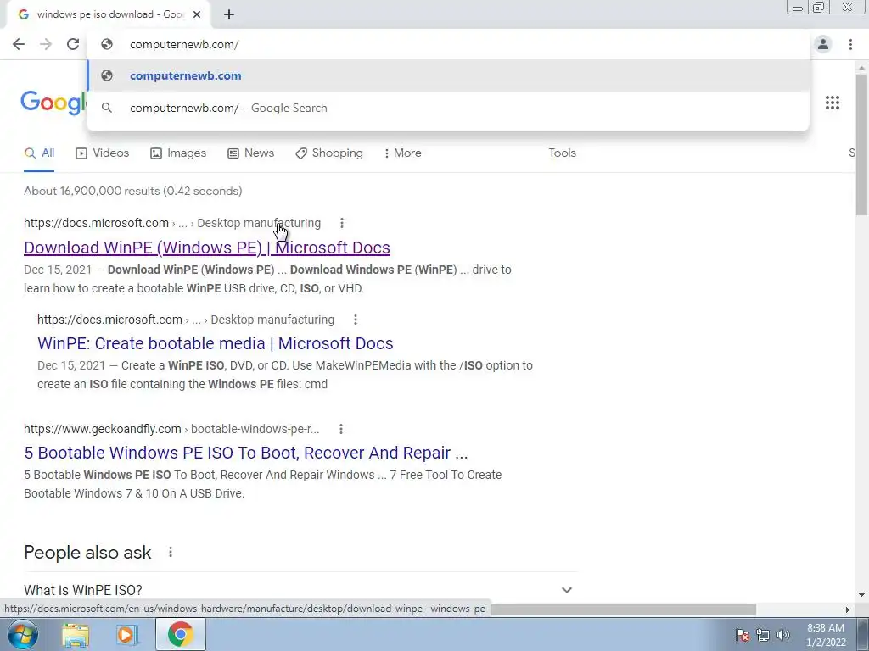
Task: Open Chrome's three-dot menu
Action: pyautogui.click(x=850, y=44)
